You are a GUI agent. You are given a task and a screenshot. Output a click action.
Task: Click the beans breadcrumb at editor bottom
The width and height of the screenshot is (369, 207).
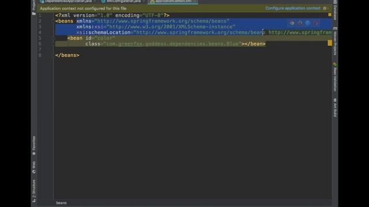point(62,203)
